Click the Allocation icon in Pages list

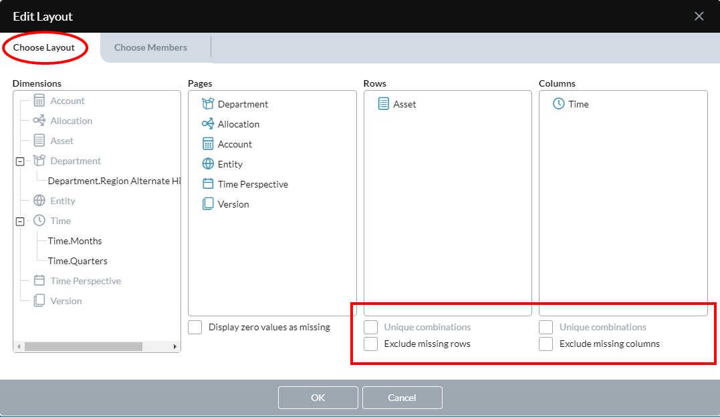208,123
